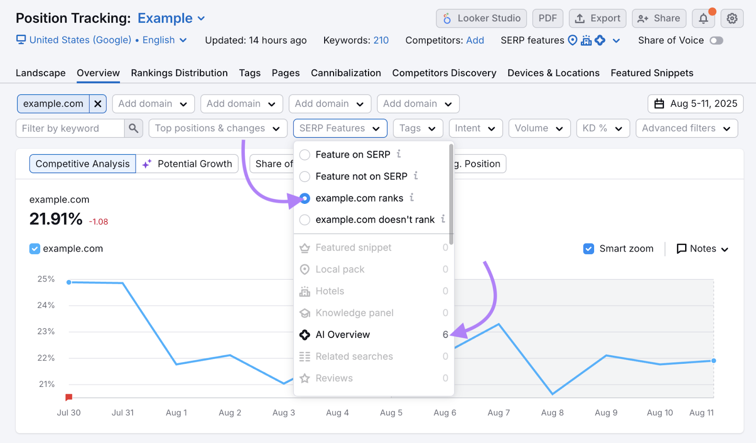Click info icon next to Feature on SERP
The height and width of the screenshot is (443, 756).
tap(399, 154)
